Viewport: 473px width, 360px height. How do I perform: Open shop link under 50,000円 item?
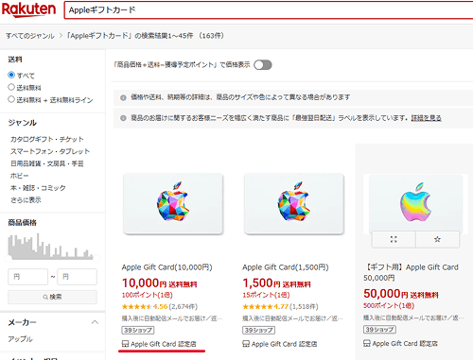point(400,343)
